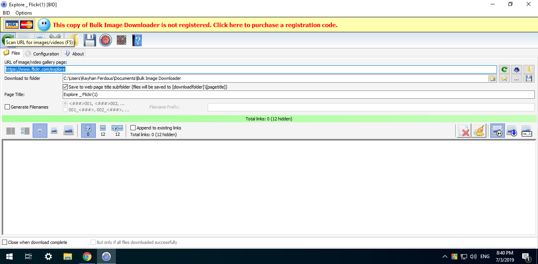Open Task View on the taskbar
Screen dimensions: 538x264
click(x=28, y=257)
